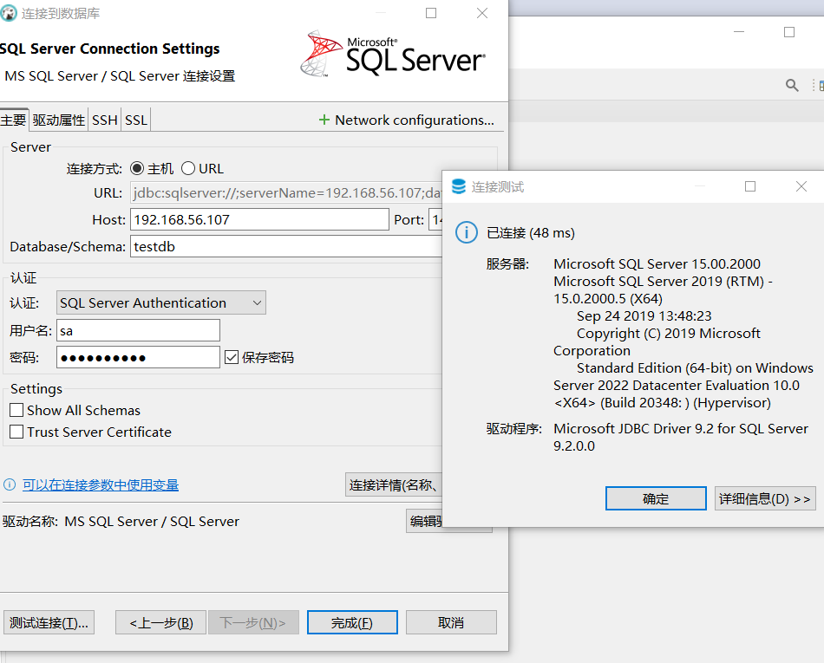Screen dimensions: 824x663
Task: Click the info icon in 连接测试 dialog
Action: tap(467, 232)
